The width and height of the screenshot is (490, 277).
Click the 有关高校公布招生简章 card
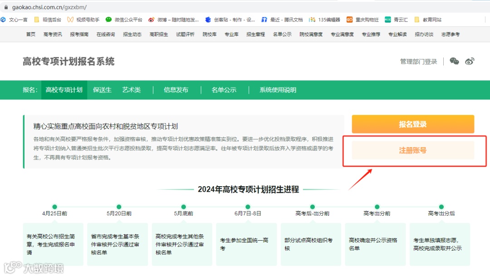point(53,244)
